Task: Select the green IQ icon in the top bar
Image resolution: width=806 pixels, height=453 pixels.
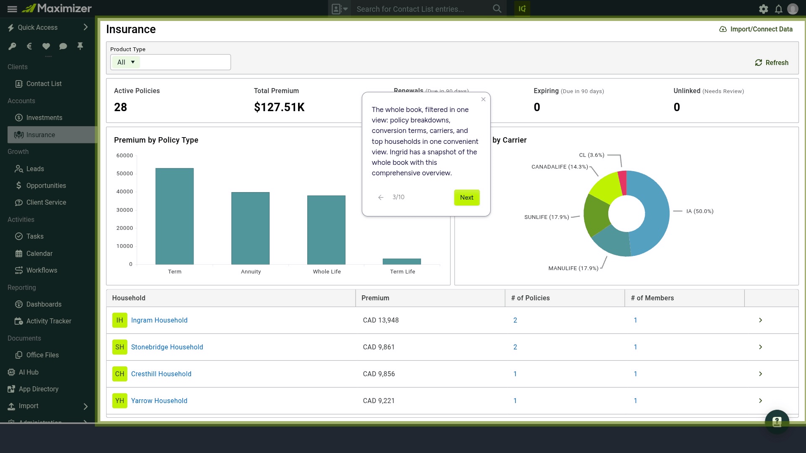Action: point(522,9)
